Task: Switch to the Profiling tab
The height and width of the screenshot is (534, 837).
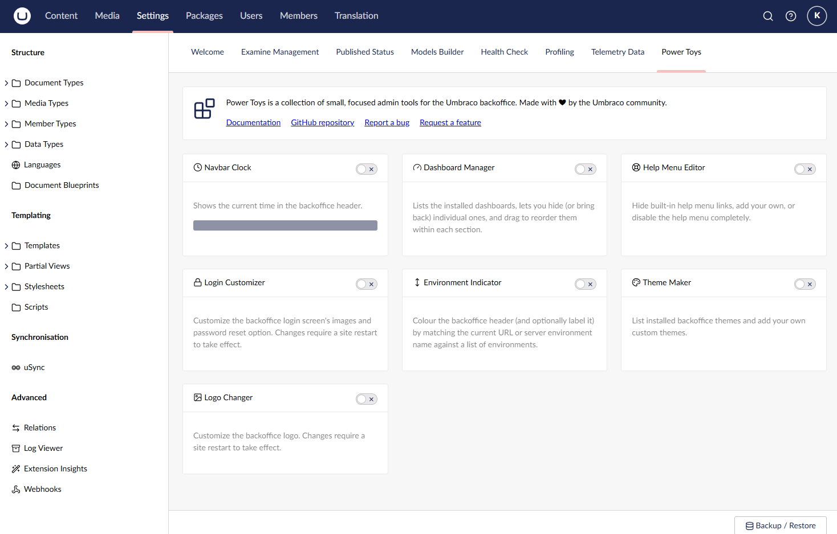Action: click(x=559, y=52)
